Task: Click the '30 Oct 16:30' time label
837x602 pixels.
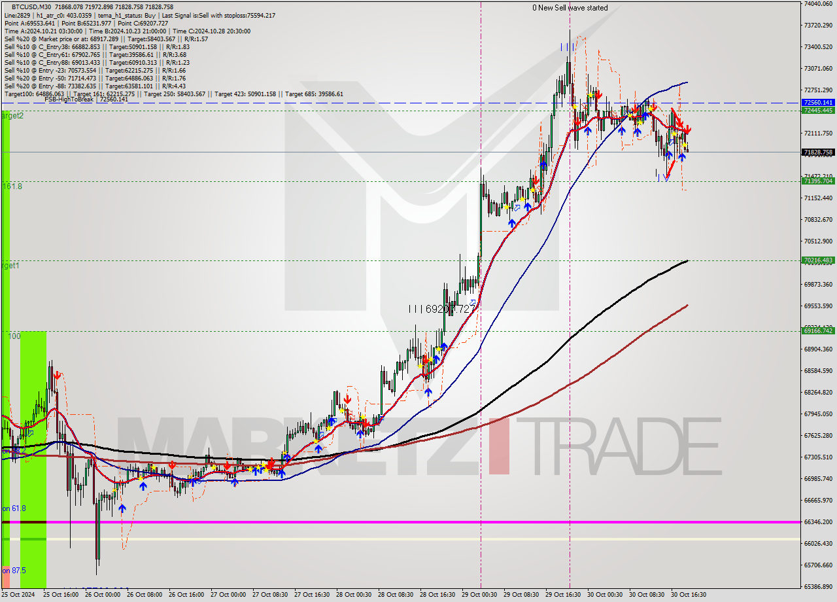Action: coord(689,595)
